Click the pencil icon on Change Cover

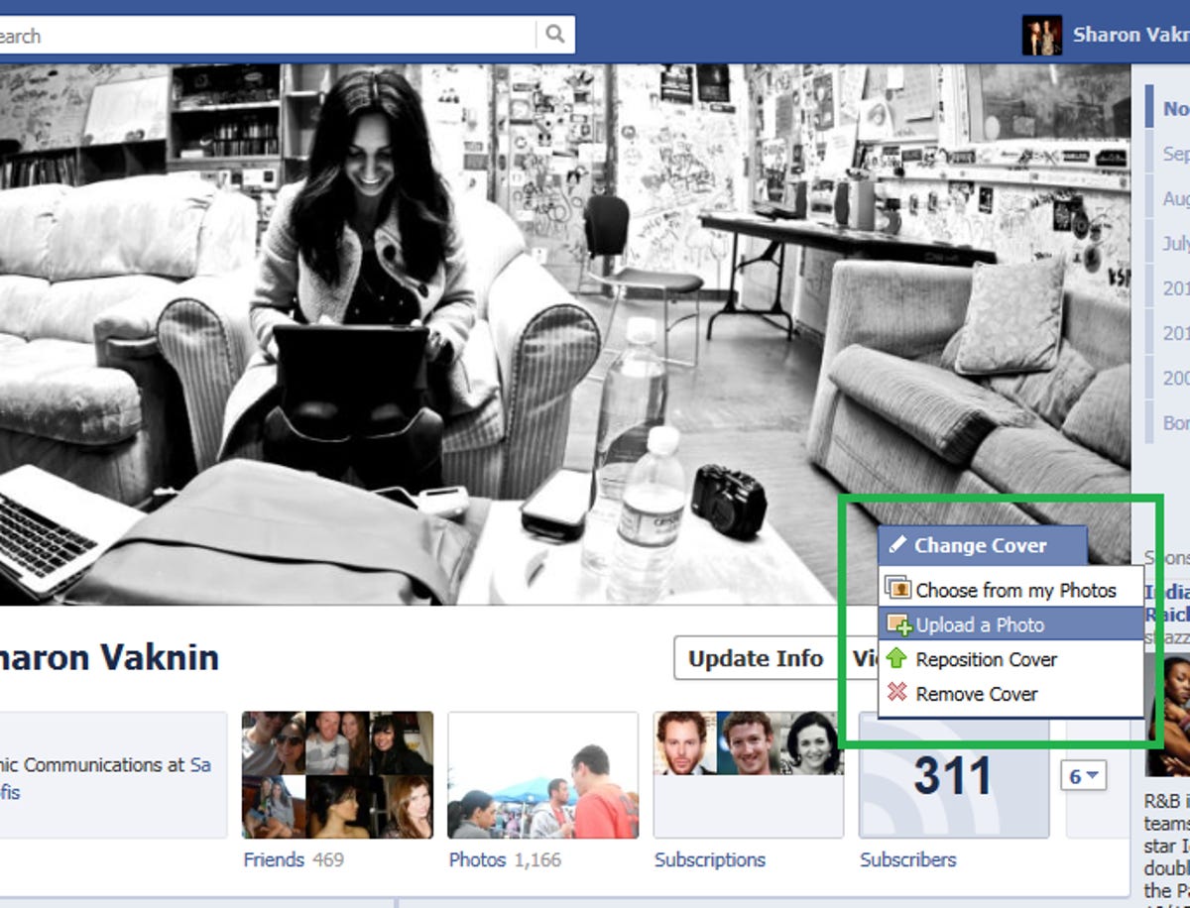pyautogui.click(x=897, y=544)
